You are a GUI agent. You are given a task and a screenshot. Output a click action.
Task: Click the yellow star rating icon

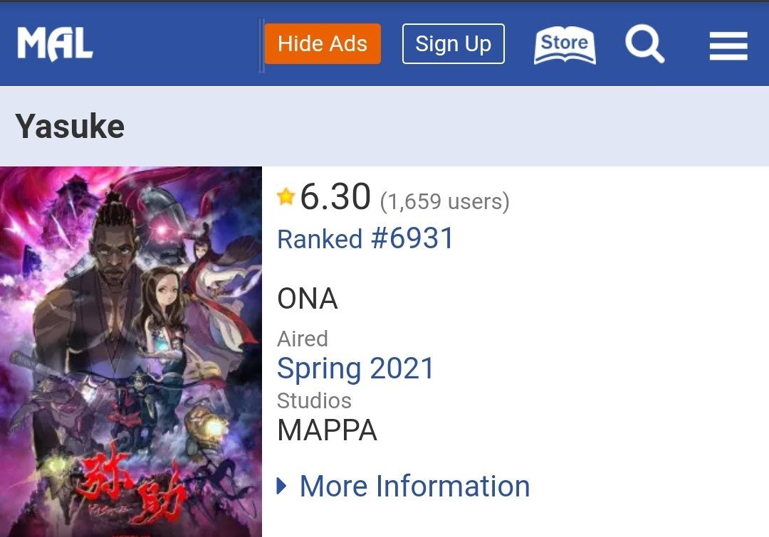[x=286, y=197]
